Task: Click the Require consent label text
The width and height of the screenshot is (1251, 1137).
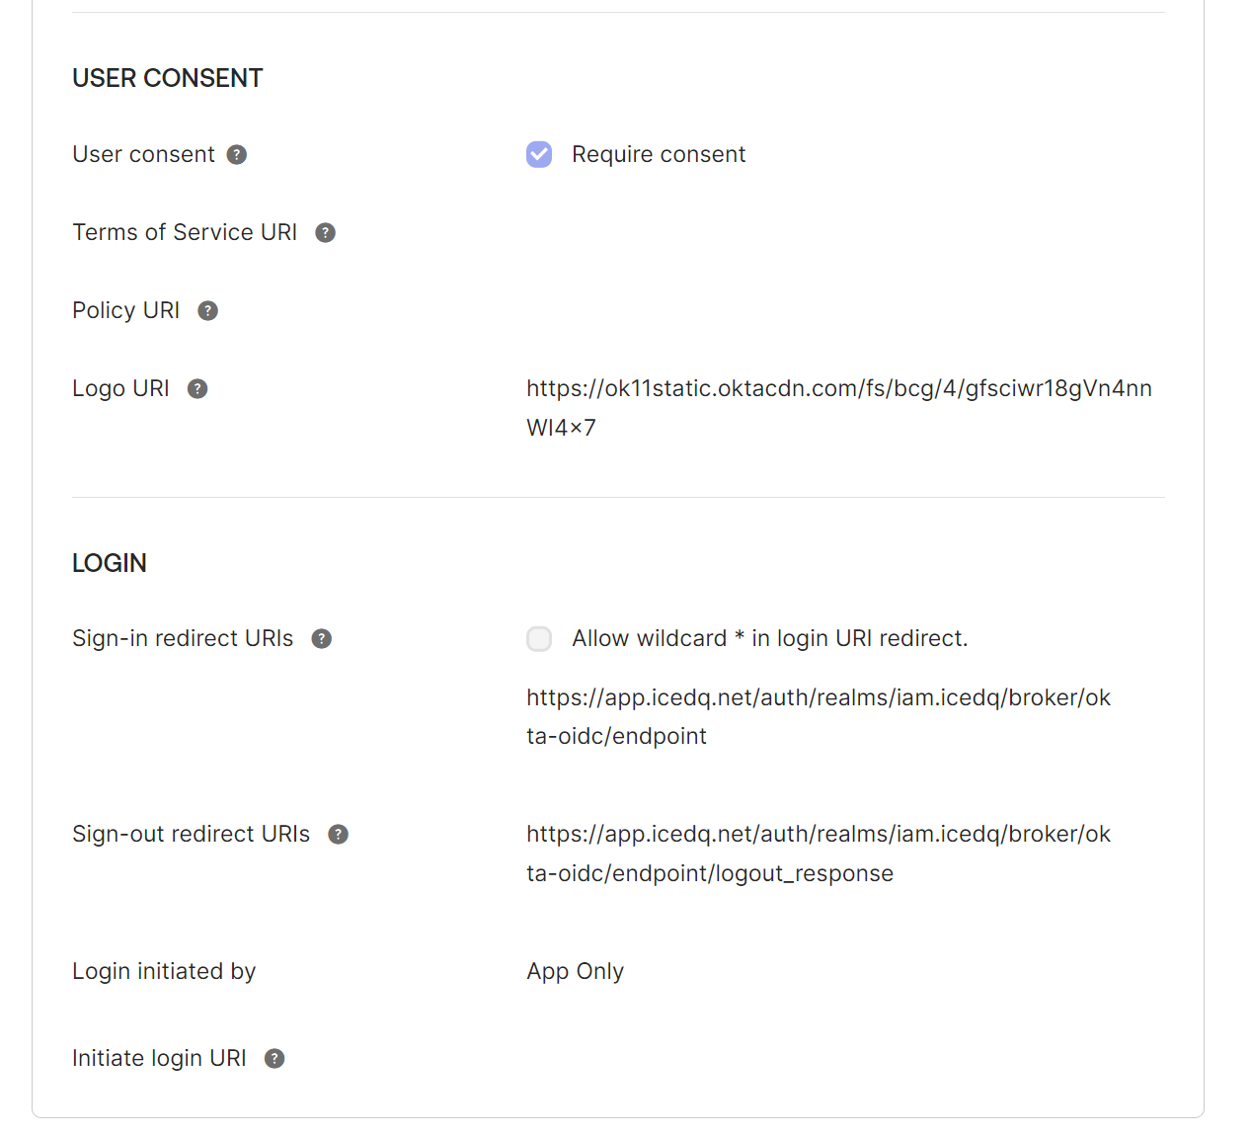Action: coord(659,154)
